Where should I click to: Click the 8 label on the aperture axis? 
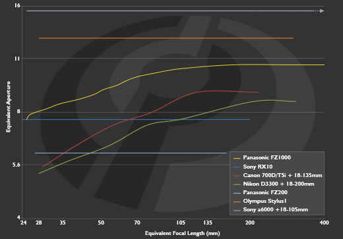click(x=18, y=112)
